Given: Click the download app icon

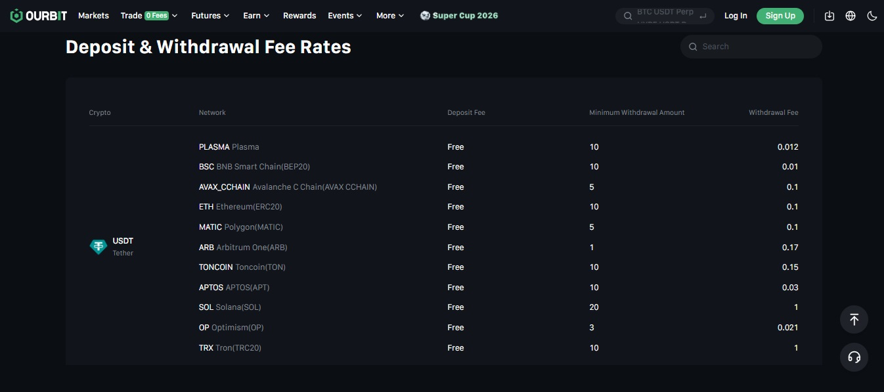Looking at the screenshot, I should pyautogui.click(x=829, y=16).
